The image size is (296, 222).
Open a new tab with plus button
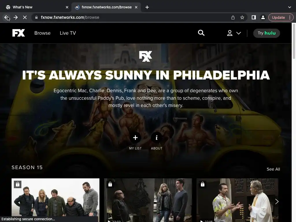pyautogui.click(x=147, y=7)
